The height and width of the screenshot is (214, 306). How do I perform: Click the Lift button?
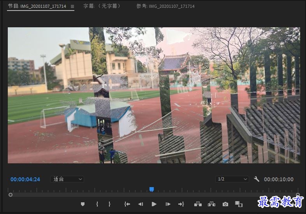pyautogui.click(x=198, y=204)
